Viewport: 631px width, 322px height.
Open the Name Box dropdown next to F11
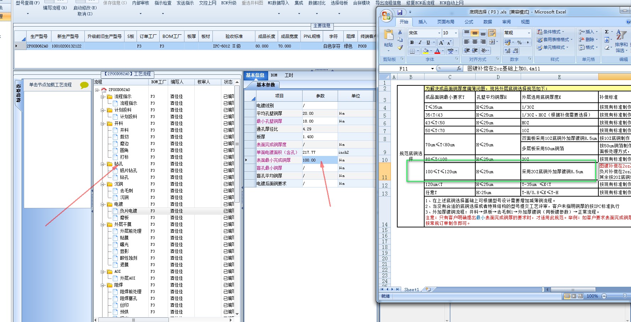point(432,69)
